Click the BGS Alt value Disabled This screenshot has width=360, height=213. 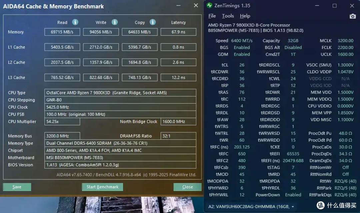(x=293, y=48)
